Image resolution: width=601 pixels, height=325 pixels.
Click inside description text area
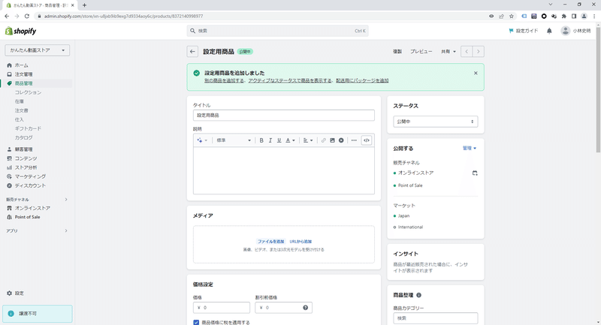tap(284, 170)
